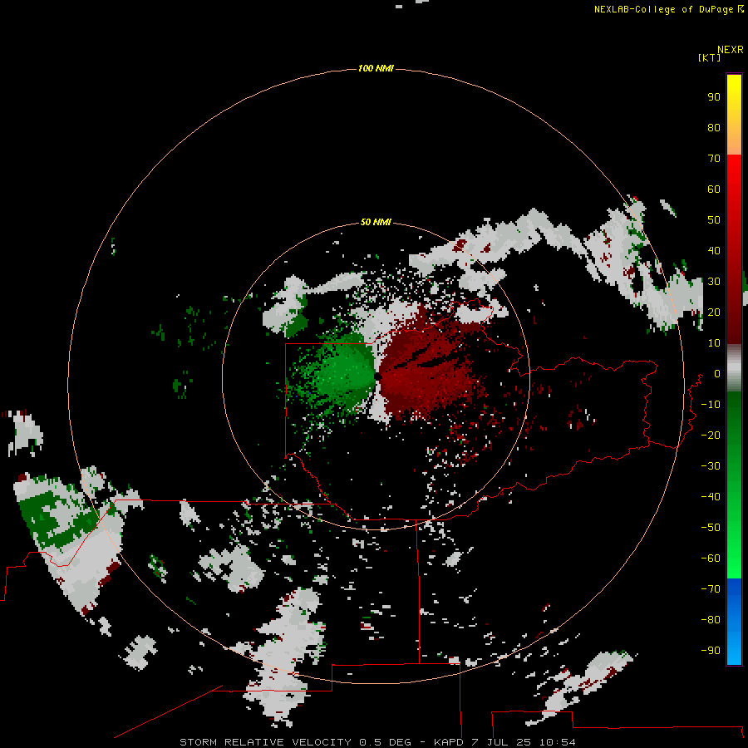Click the 20 value on the velocity scale
Screen dimensions: 748x748
(x=714, y=312)
